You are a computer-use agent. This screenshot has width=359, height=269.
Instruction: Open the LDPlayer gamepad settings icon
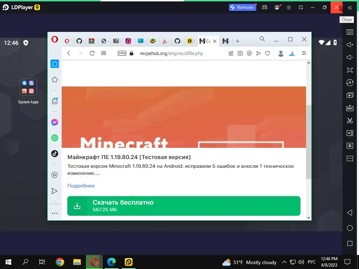(x=264, y=7)
